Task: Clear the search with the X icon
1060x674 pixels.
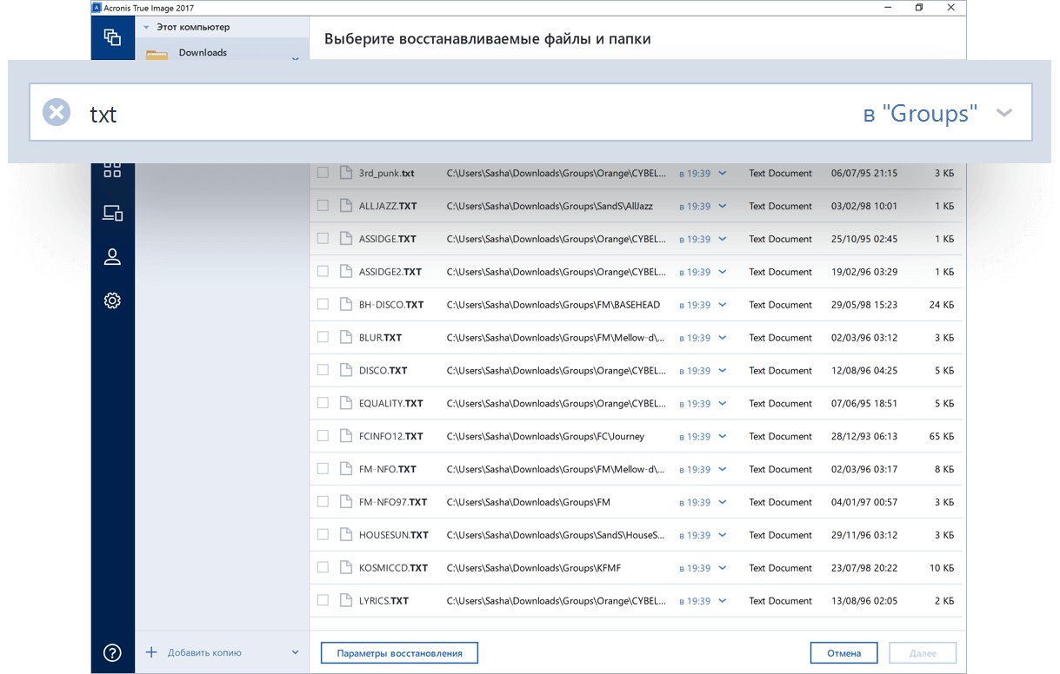Action: tap(57, 112)
